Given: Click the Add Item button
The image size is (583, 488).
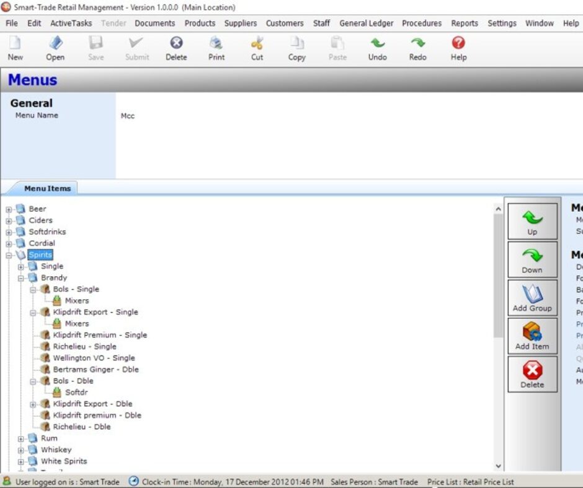Looking at the screenshot, I should coord(532,336).
